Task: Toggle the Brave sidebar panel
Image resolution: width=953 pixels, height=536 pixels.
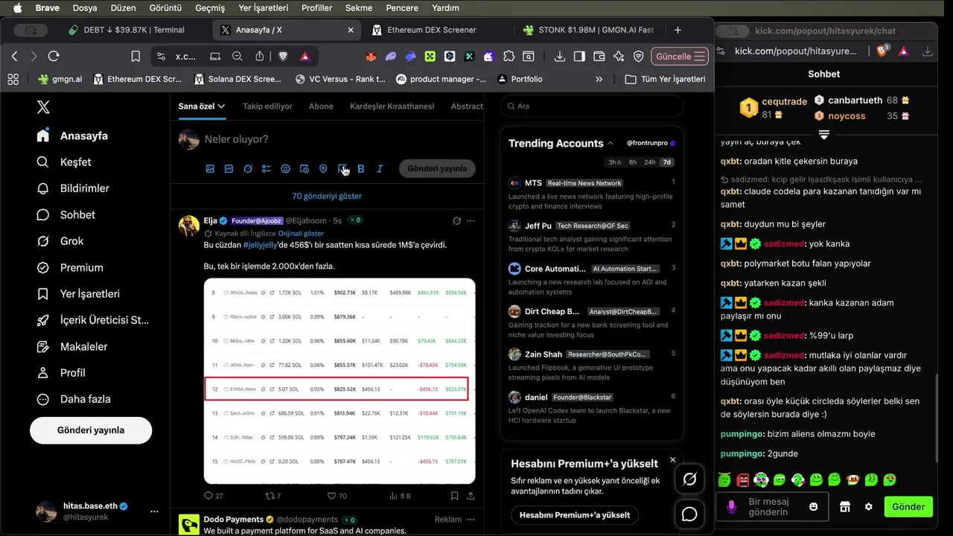Action: coord(579,56)
